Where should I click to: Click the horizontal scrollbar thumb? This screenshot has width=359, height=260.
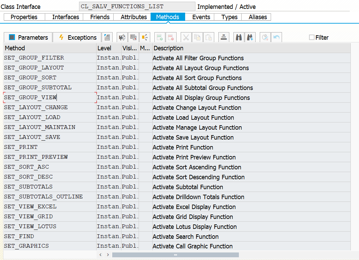175,255
